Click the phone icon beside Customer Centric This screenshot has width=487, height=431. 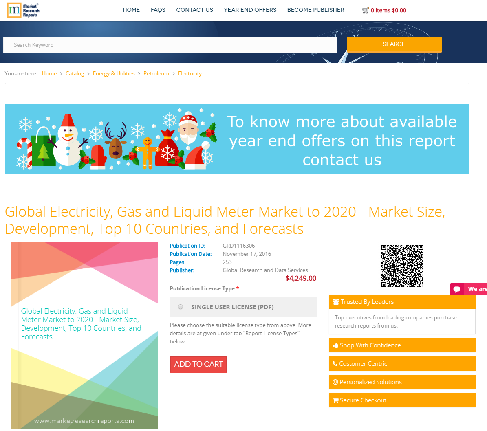click(335, 364)
